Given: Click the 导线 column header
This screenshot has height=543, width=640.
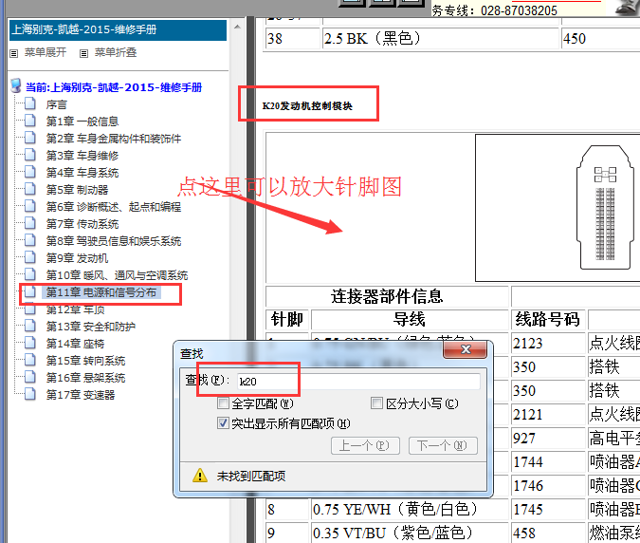Looking at the screenshot, I should click(x=409, y=319).
